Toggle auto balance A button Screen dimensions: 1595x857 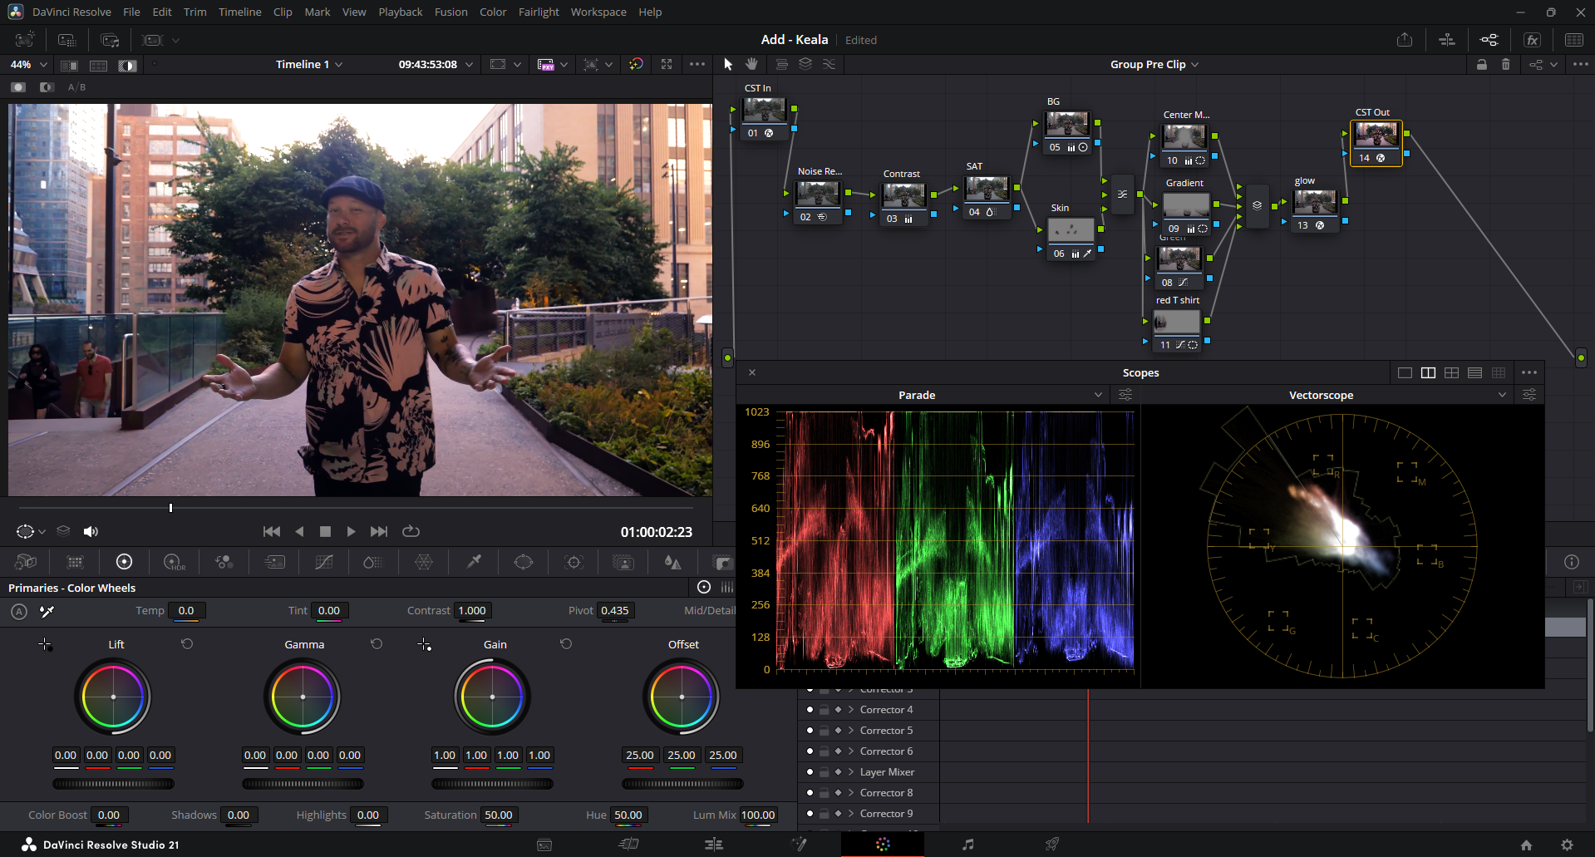[19, 612]
